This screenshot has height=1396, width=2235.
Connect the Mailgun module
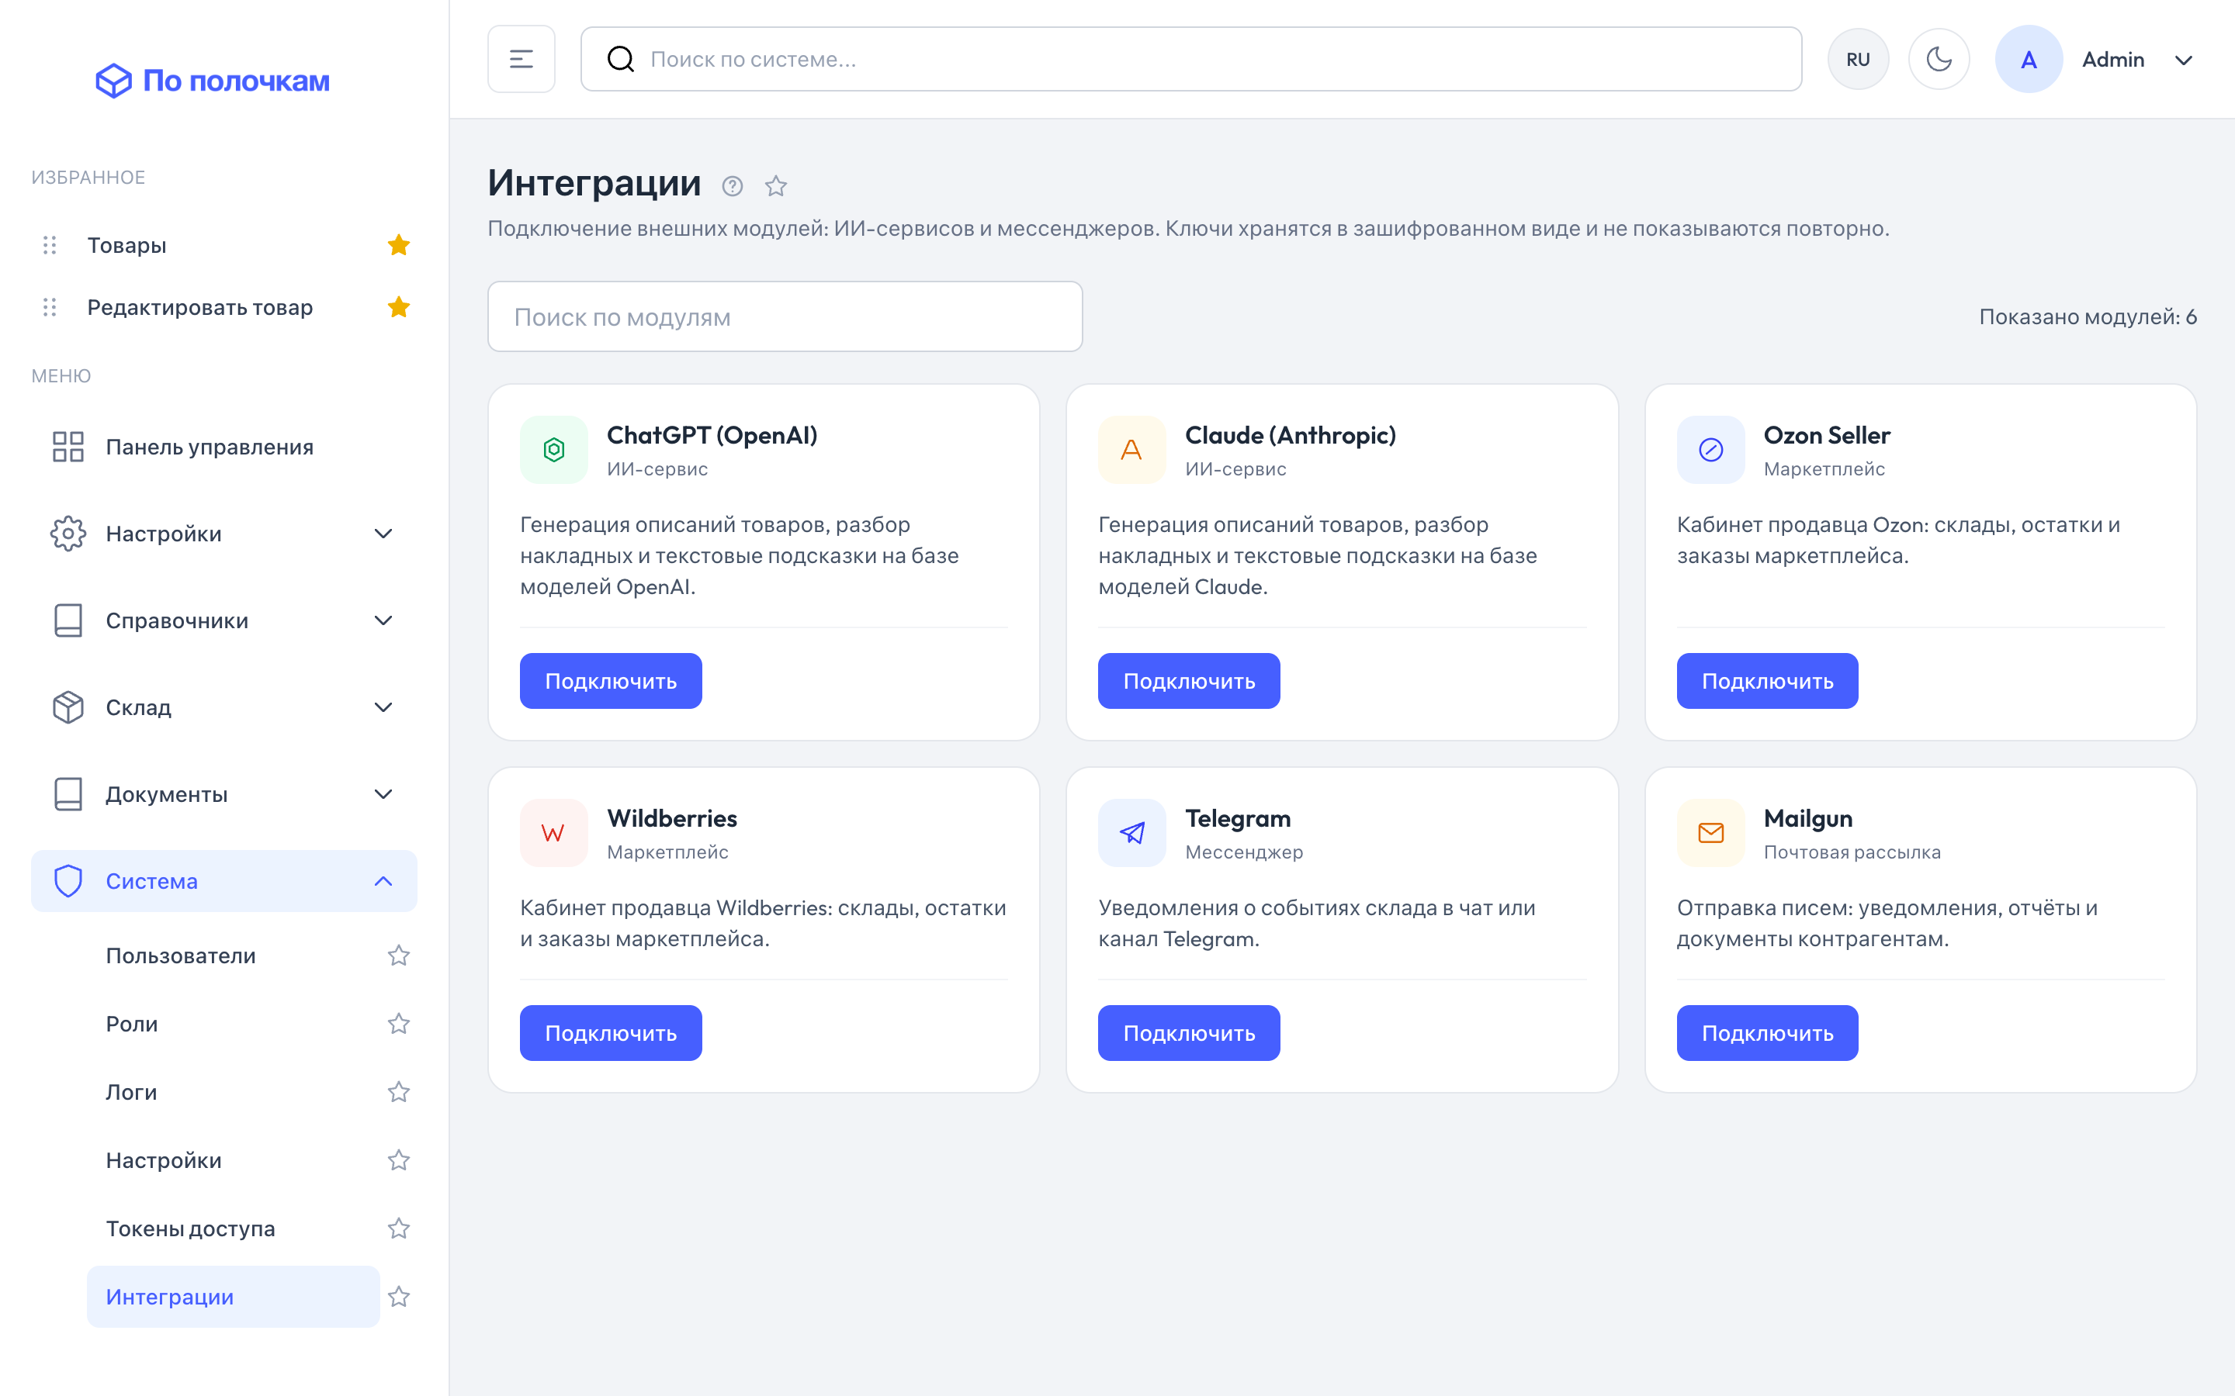(1768, 1033)
